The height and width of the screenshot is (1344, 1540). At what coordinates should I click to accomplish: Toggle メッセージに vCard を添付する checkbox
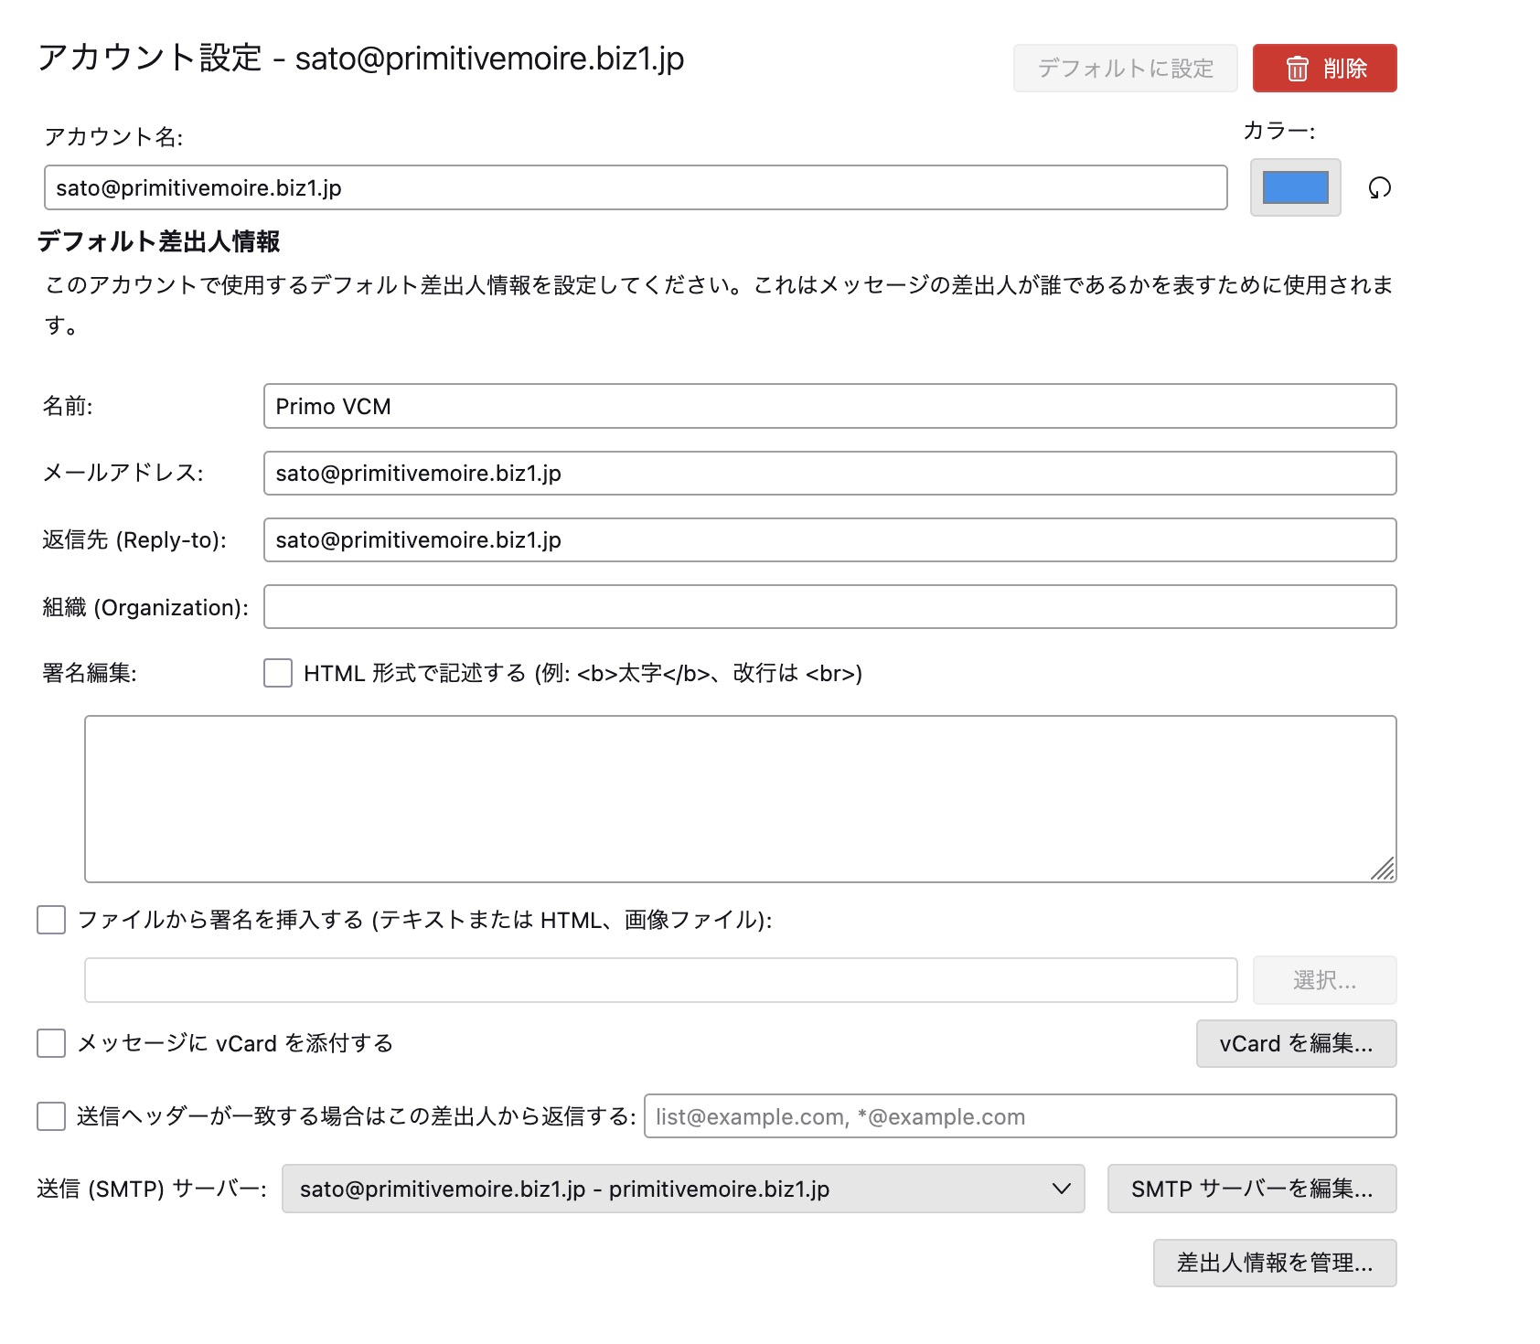point(51,1043)
